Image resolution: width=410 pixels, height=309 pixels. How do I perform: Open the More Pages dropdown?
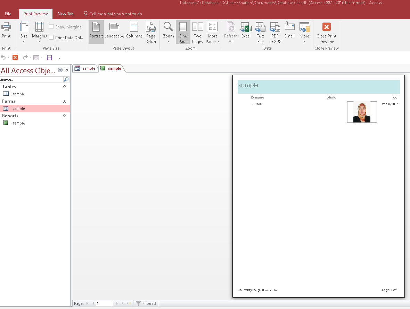[x=212, y=32]
